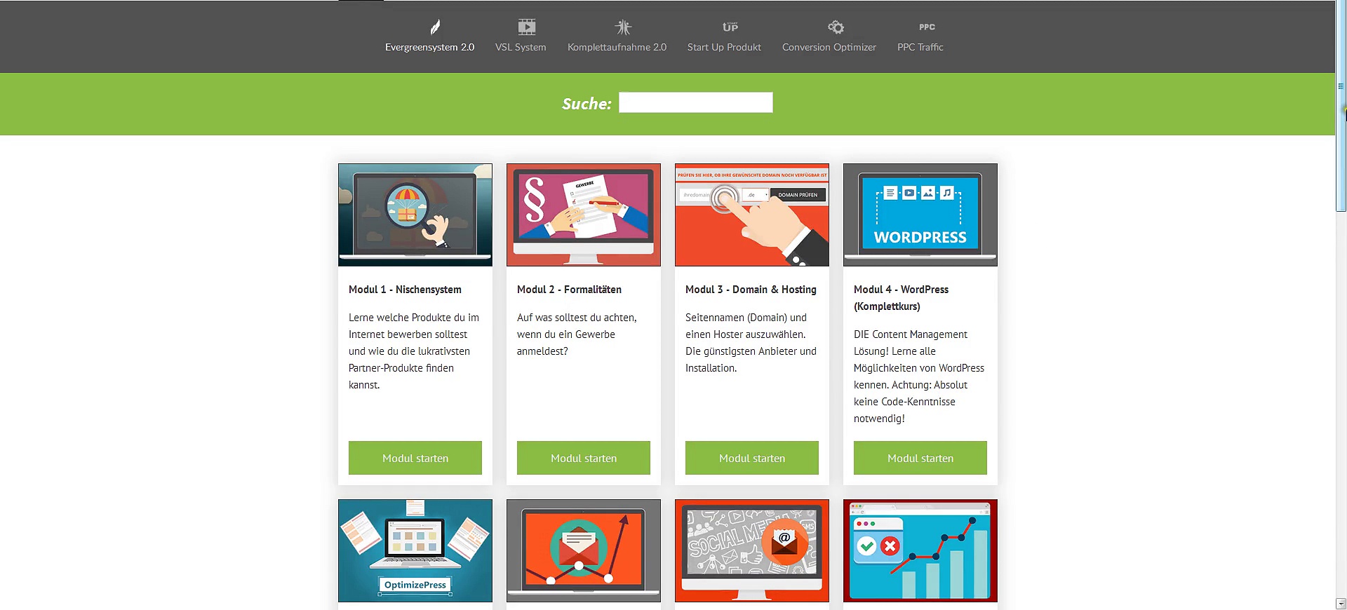Image resolution: width=1347 pixels, height=610 pixels.
Task: Click the Evergreensystem 2.0 feather icon
Action: (435, 27)
